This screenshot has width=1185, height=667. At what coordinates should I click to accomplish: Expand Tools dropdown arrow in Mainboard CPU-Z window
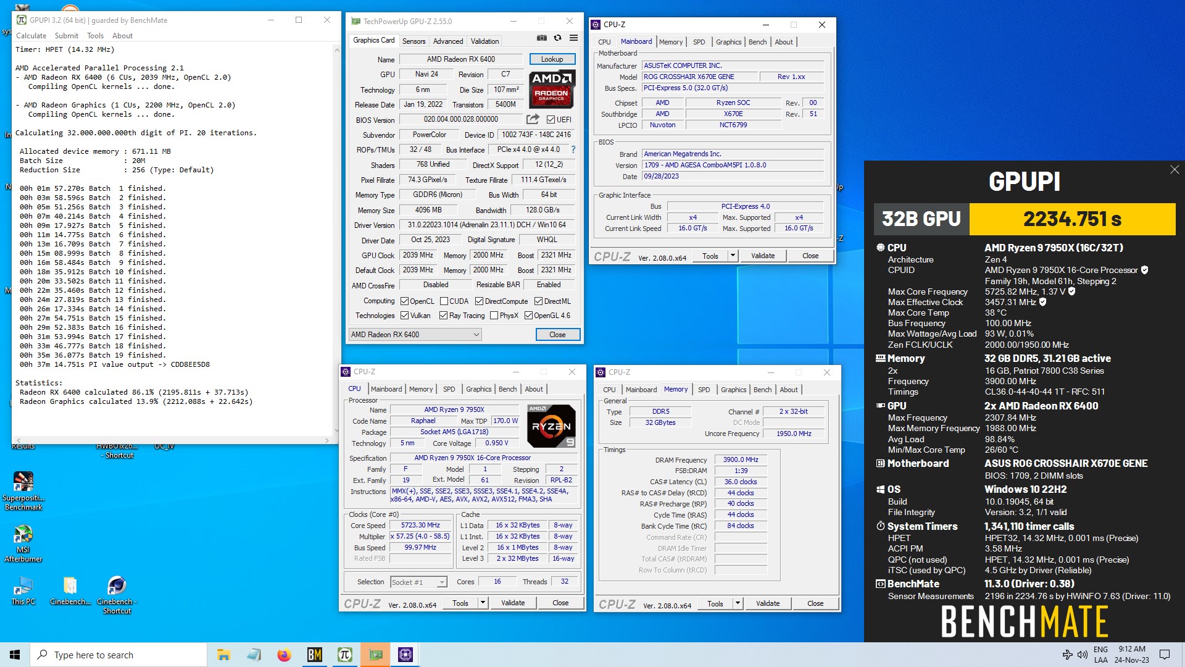tap(733, 256)
